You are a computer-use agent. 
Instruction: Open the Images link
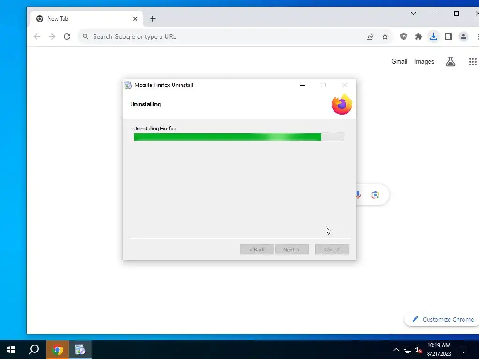tap(424, 61)
